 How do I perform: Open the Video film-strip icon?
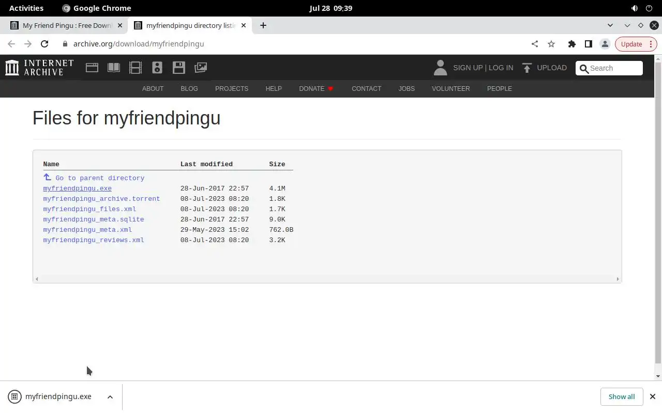point(136,68)
